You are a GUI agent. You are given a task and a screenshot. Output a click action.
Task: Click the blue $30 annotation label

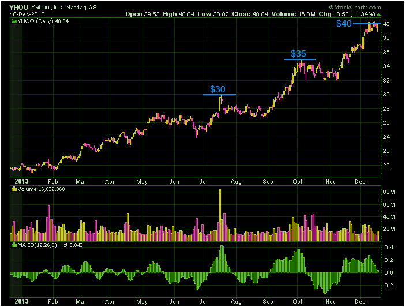click(x=217, y=89)
